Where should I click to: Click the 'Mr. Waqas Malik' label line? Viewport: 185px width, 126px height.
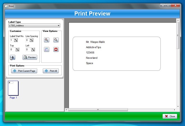(95, 42)
